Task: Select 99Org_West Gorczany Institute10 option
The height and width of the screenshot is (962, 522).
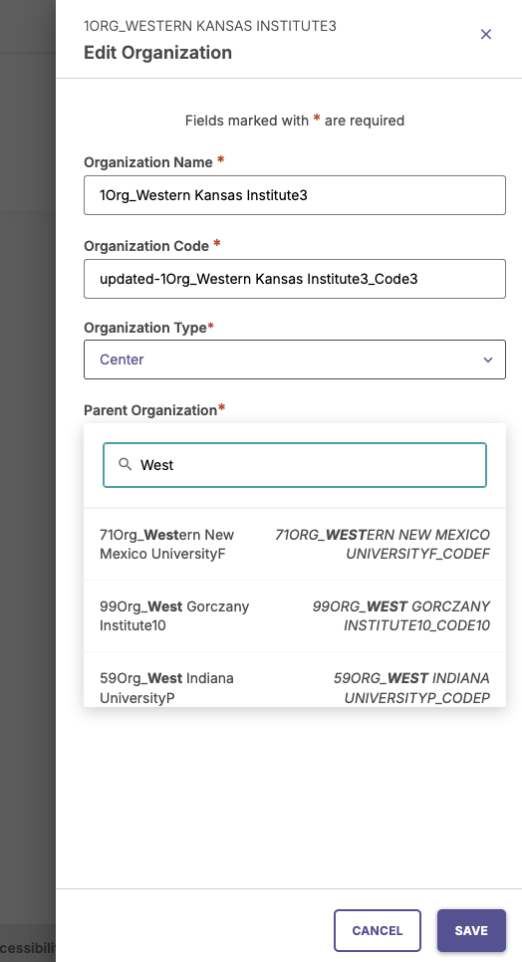Action: tap(295, 616)
